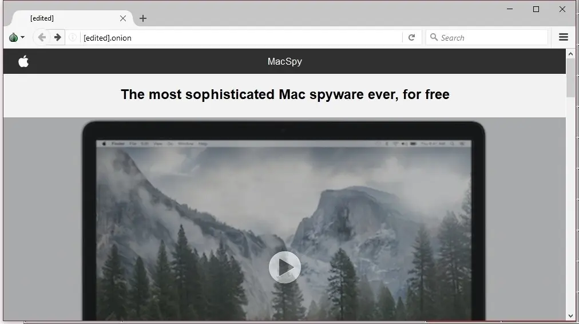579x324 pixels.
Task: Close the browser window
Action: click(562, 9)
